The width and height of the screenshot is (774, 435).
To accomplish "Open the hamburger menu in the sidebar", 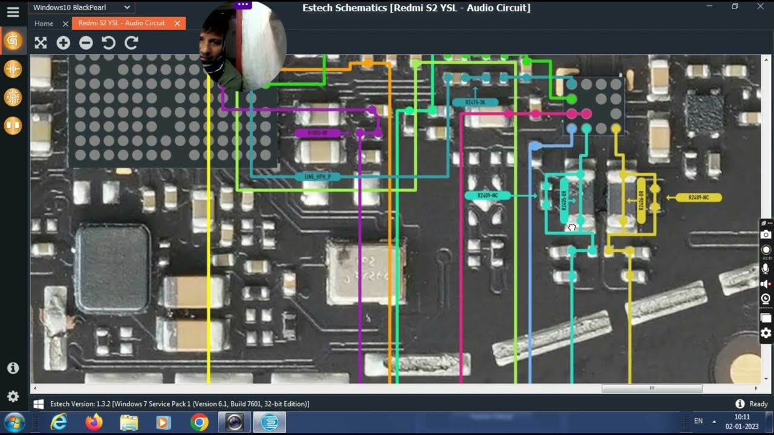I will (13, 11).
